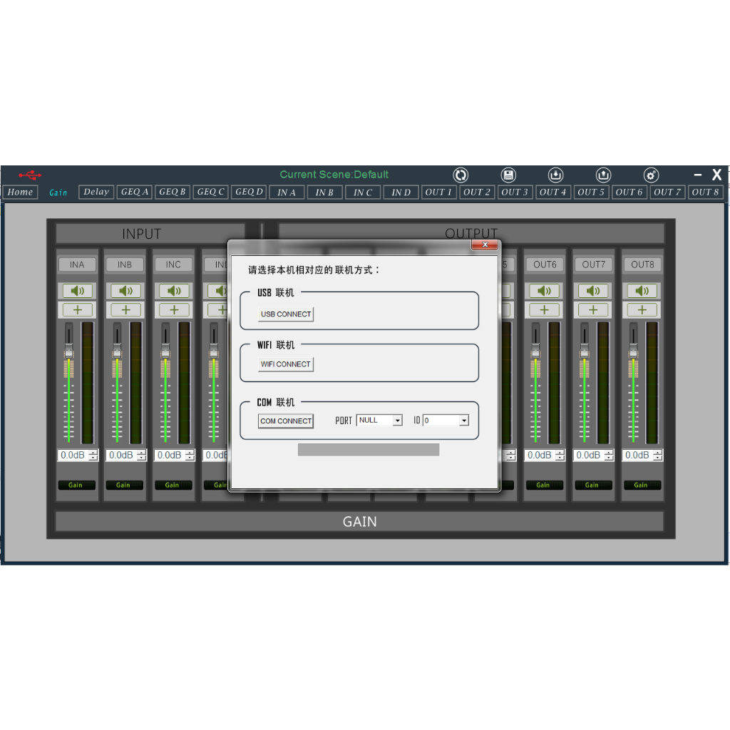Toggle the INB plus phase button
The width and height of the screenshot is (730, 730).
(125, 309)
